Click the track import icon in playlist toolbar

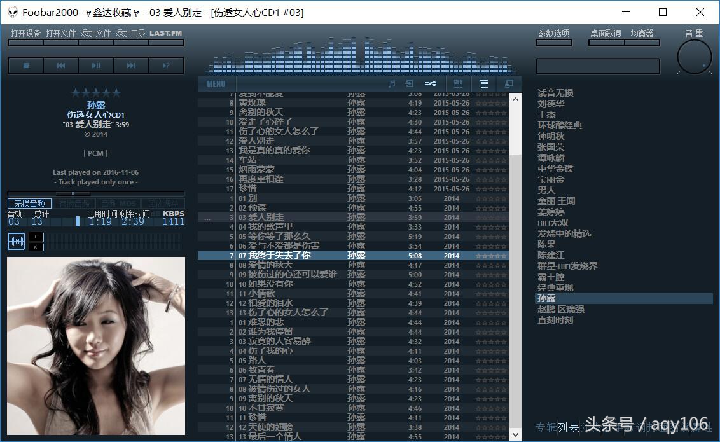(x=410, y=83)
